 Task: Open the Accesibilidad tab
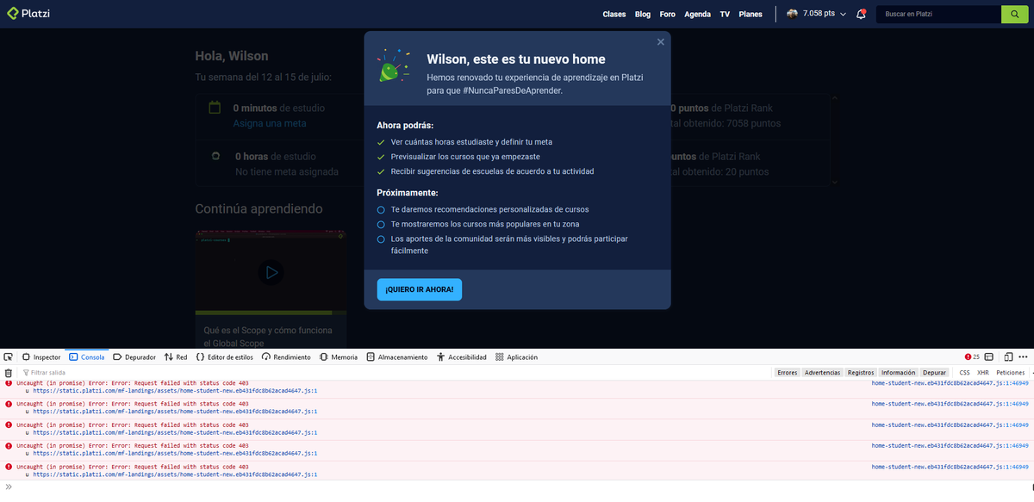(462, 356)
